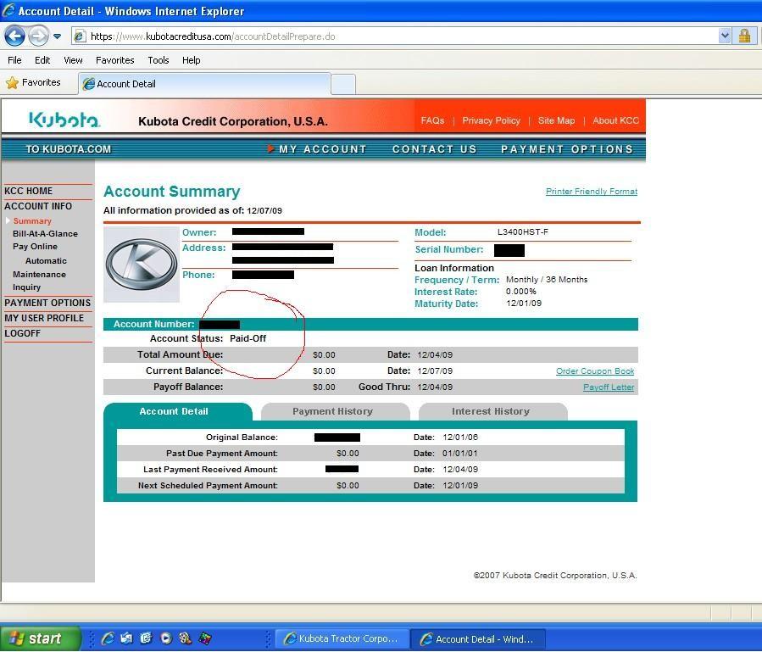The width and height of the screenshot is (762, 652).
Task: Click the Favorites star button
Action: 34,82
